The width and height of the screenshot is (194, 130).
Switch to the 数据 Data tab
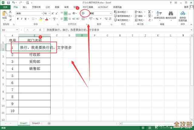click(57, 7)
